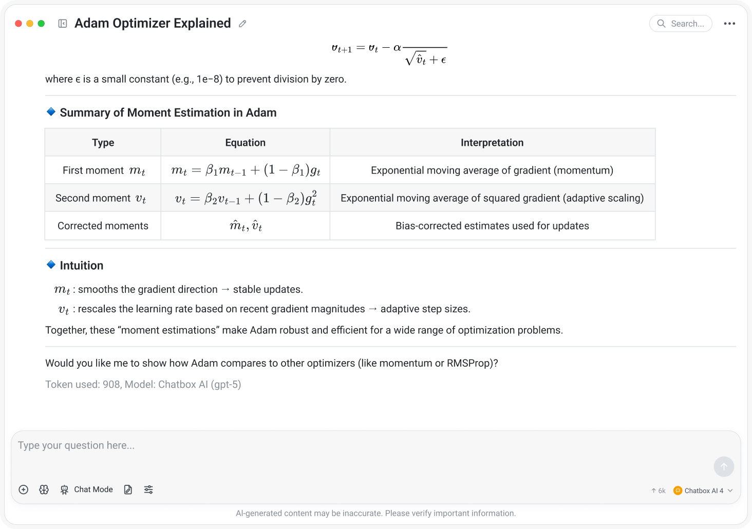
Task: Open the brain reasoning icon
Action: (x=44, y=489)
